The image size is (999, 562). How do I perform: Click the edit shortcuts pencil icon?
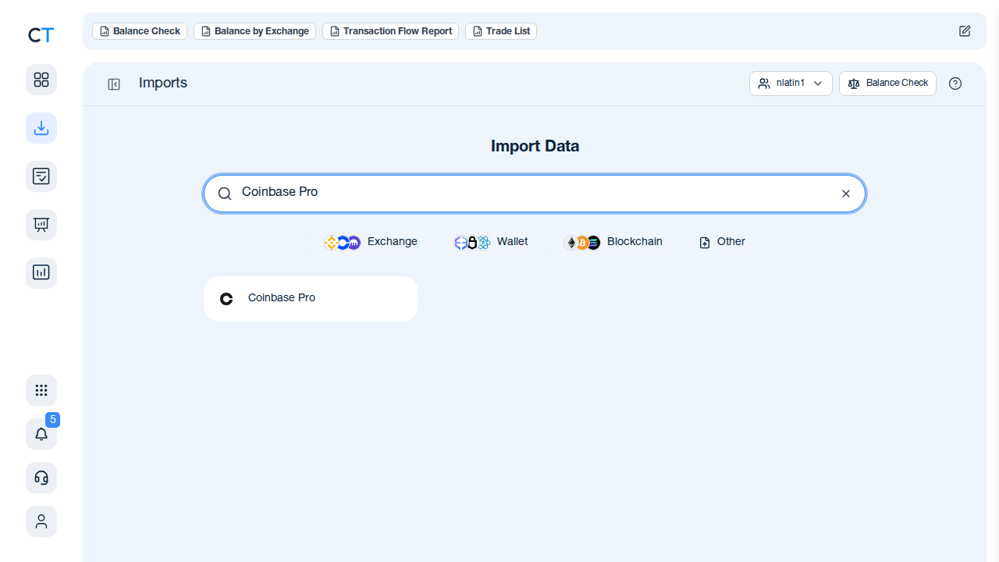[x=965, y=31]
